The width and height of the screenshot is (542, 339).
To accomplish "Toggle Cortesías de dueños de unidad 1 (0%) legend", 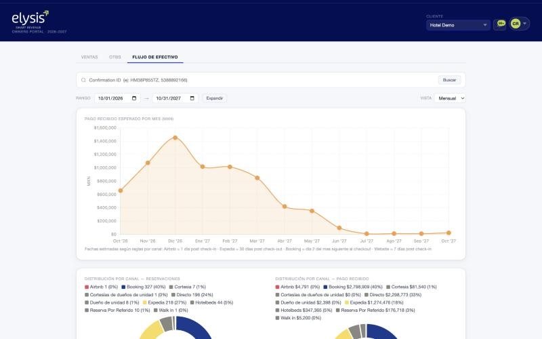I will click(126, 295).
